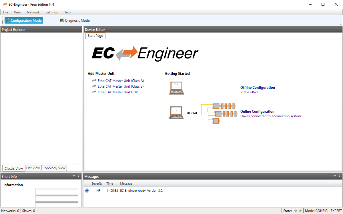Open the Network menu
This screenshot has width=343, height=214.
[x=33, y=12]
